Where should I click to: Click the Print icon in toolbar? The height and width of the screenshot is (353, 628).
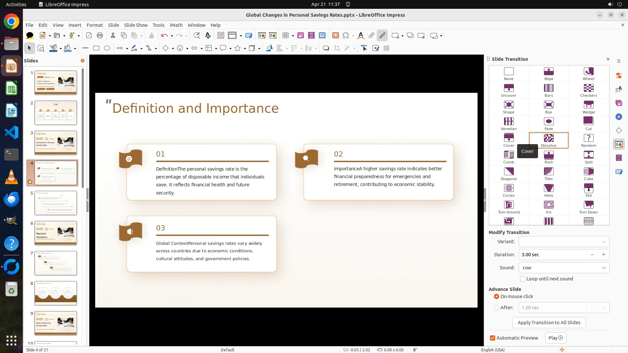100,36
